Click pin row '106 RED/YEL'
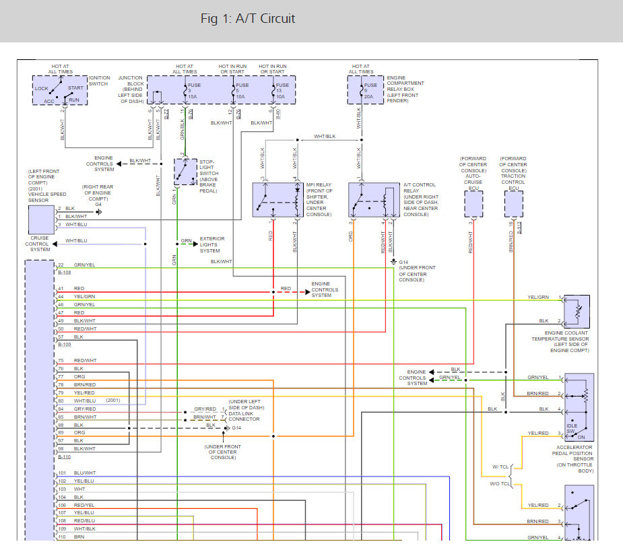This screenshot has width=623, height=550. 76,505
